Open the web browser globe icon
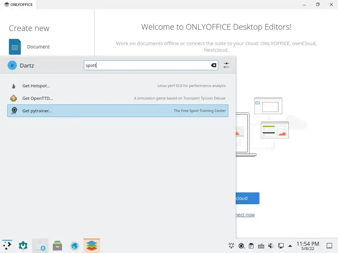The height and width of the screenshot is (253, 338). tap(75, 246)
